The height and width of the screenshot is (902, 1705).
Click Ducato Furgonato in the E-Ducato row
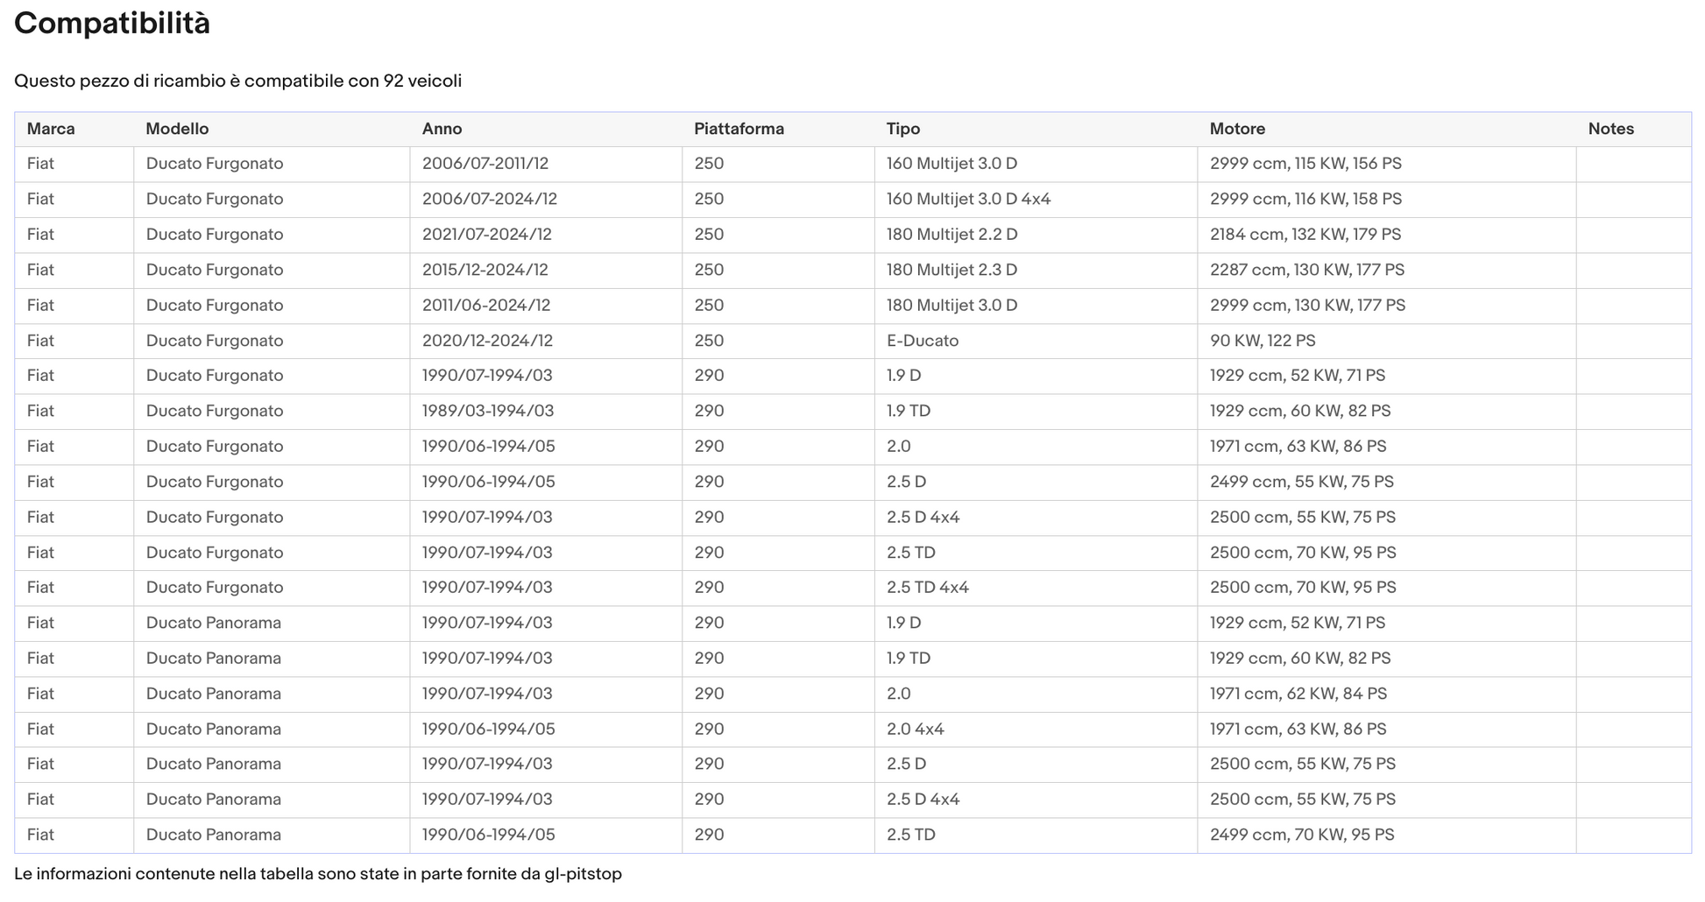click(215, 341)
